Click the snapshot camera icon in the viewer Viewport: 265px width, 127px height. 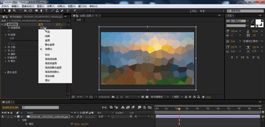click(x=113, y=97)
